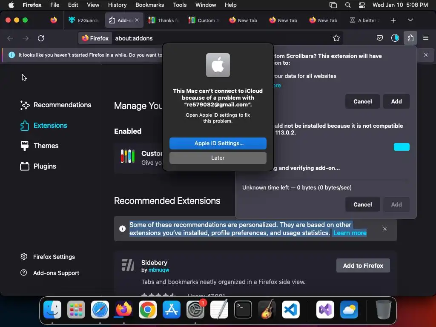Switch to A better tab
This screenshot has height=327, width=436.
click(364, 20)
